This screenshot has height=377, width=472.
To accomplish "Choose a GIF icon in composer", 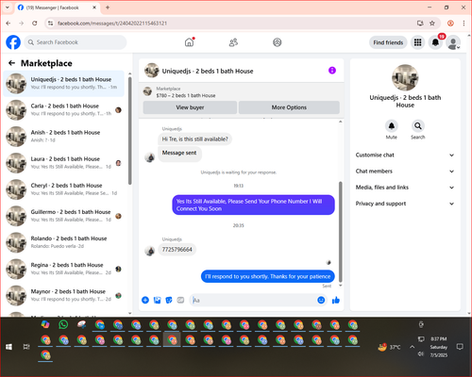I will 180,300.
